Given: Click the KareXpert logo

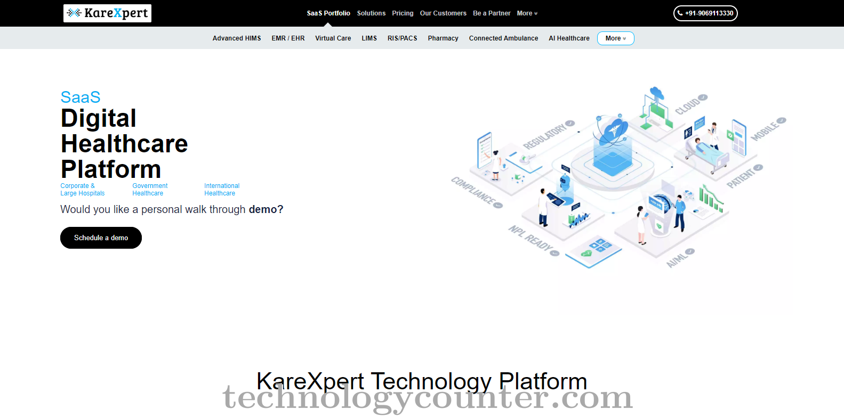Looking at the screenshot, I should point(107,13).
